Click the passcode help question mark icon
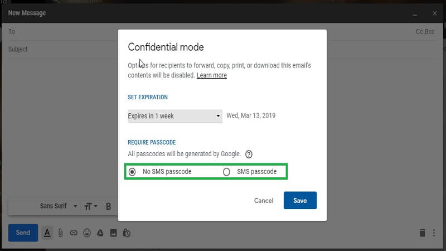The image size is (446, 251). tap(249, 154)
